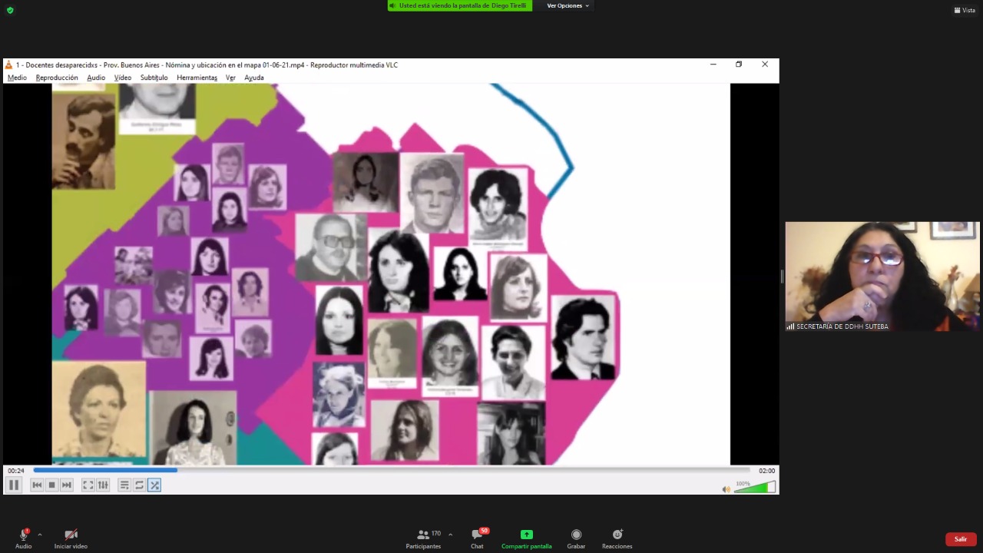Open the Reproducción menu

coord(57,78)
